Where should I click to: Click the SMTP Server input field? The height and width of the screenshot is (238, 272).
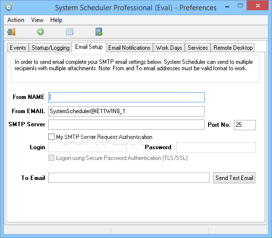click(x=126, y=125)
